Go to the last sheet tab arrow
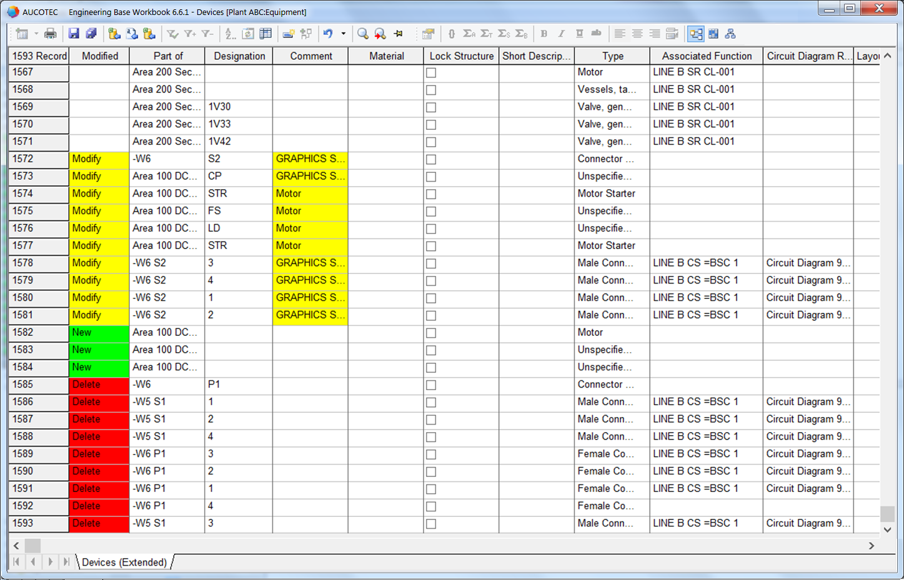Viewport: 904px width, 580px height. [66, 562]
